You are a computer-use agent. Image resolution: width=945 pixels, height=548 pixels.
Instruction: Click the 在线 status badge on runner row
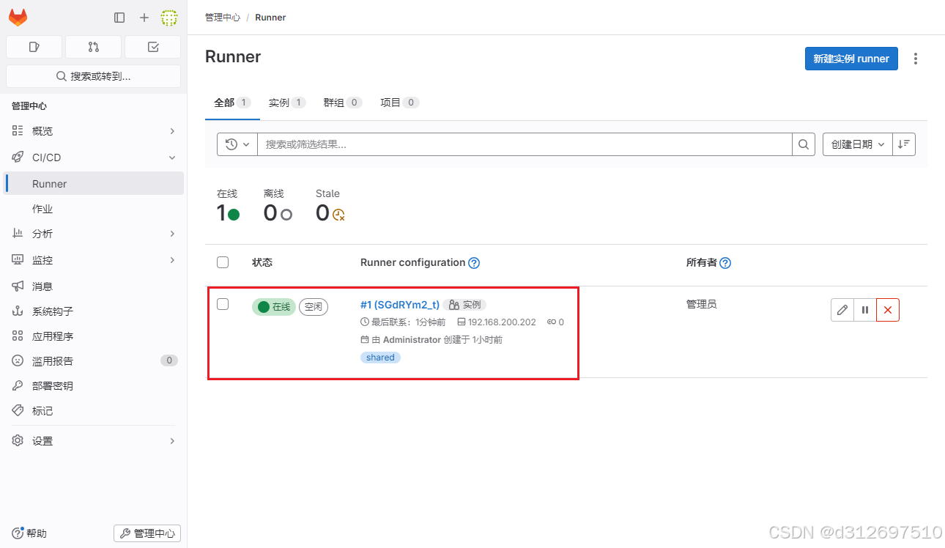click(274, 307)
